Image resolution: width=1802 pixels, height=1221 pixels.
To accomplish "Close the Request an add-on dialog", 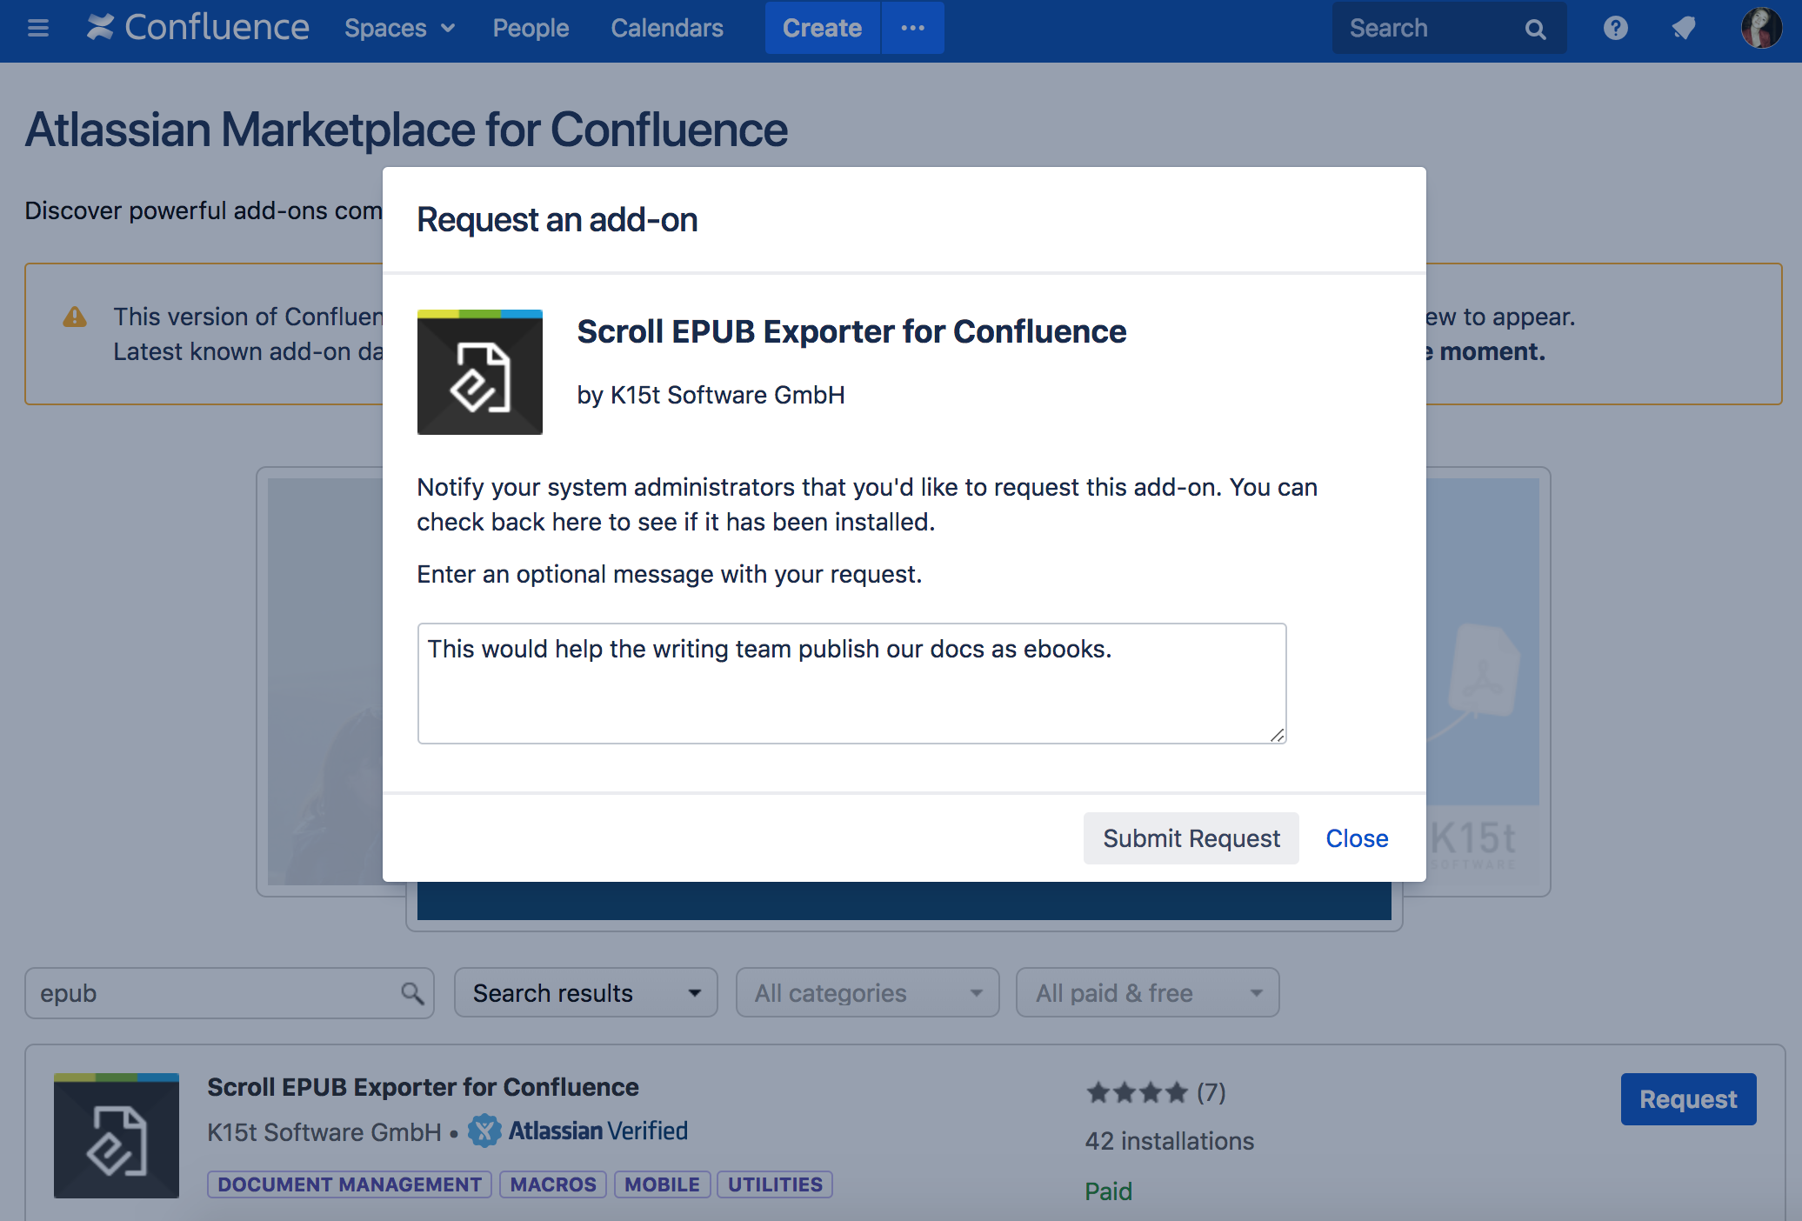I will coord(1357,838).
